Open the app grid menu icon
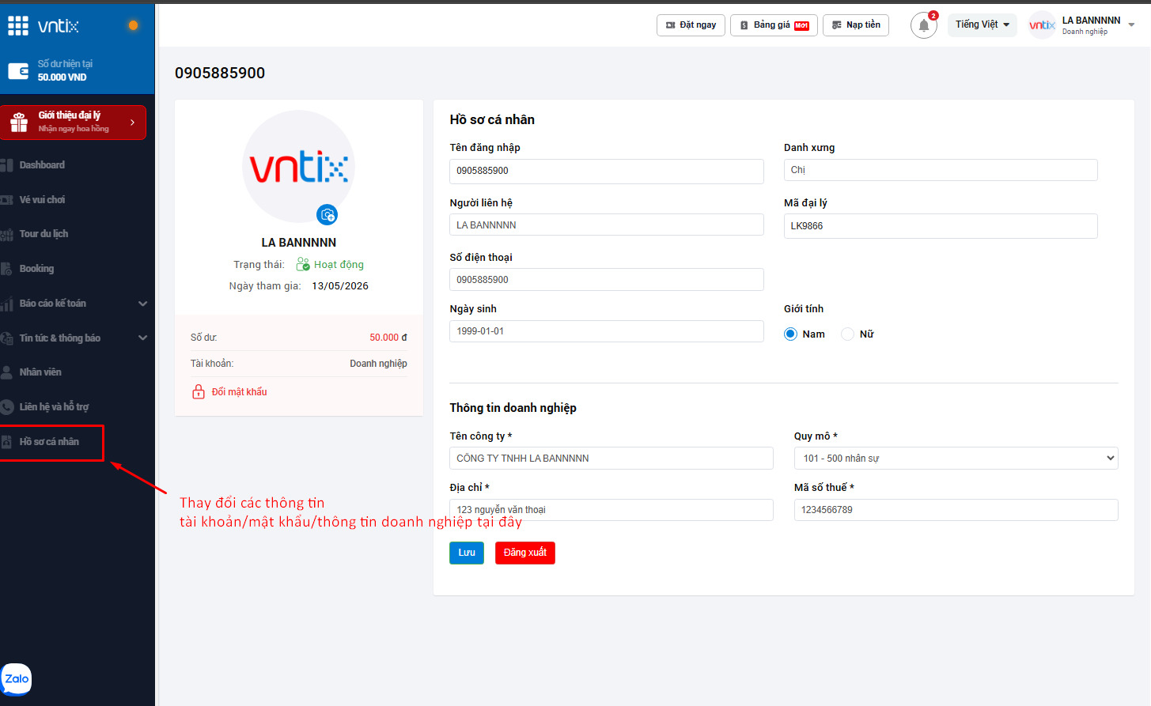Viewport: 1151px width, 706px height. pyautogui.click(x=18, y=26)
